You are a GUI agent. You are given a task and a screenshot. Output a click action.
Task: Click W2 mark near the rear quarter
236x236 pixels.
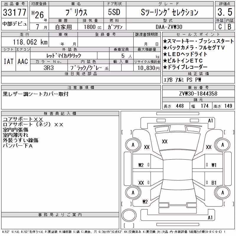point(145,201)
